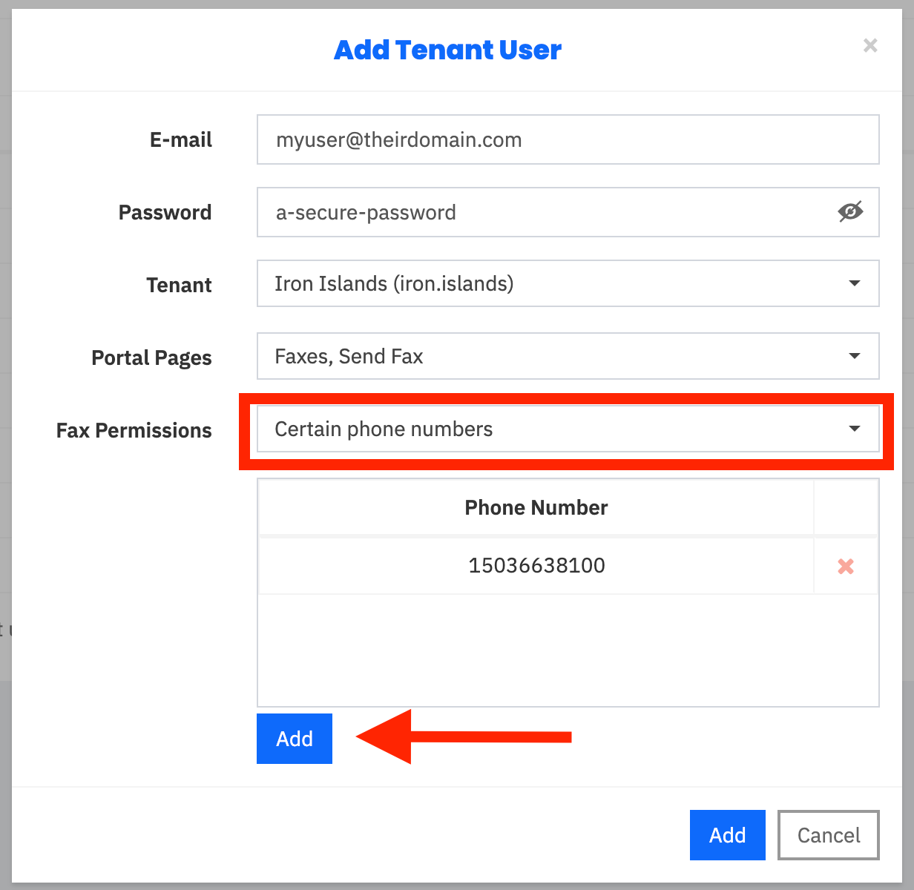Select the 15036638100 phone number cell
The height and width of the screenshot is (890, 914).
point(536,565)
